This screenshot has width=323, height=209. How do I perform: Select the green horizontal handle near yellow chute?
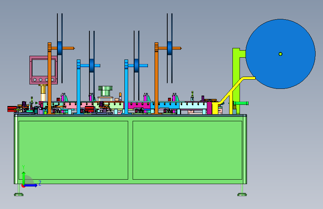(x=241, y=103)
